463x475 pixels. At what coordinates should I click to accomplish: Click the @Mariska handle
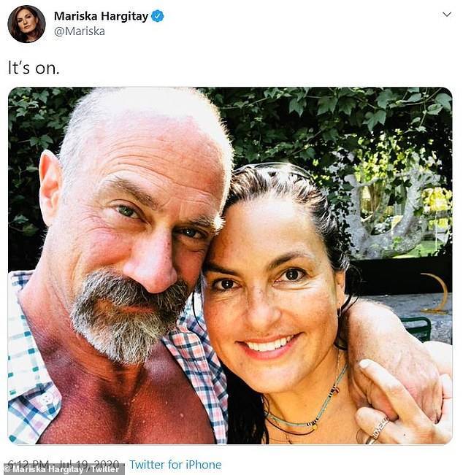tap(80, 31)
